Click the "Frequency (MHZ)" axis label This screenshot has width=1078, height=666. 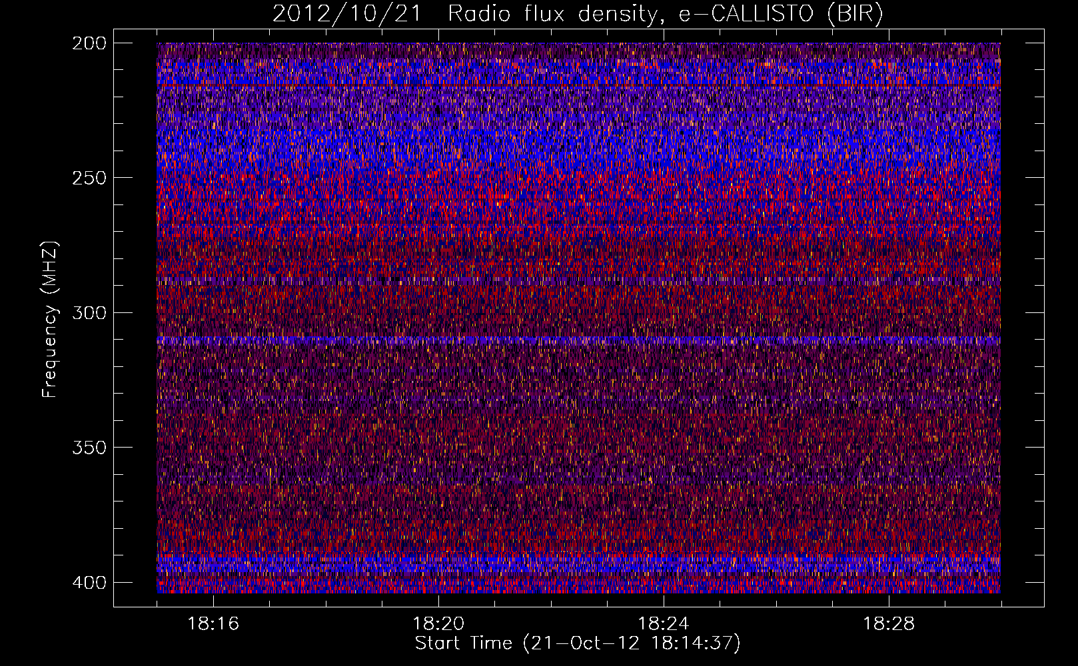tap(50, 319)
